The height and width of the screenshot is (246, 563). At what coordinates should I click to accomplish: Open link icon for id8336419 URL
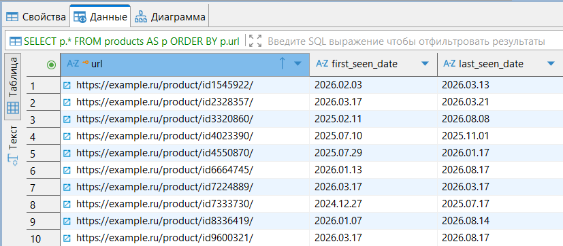click(67, 221)
